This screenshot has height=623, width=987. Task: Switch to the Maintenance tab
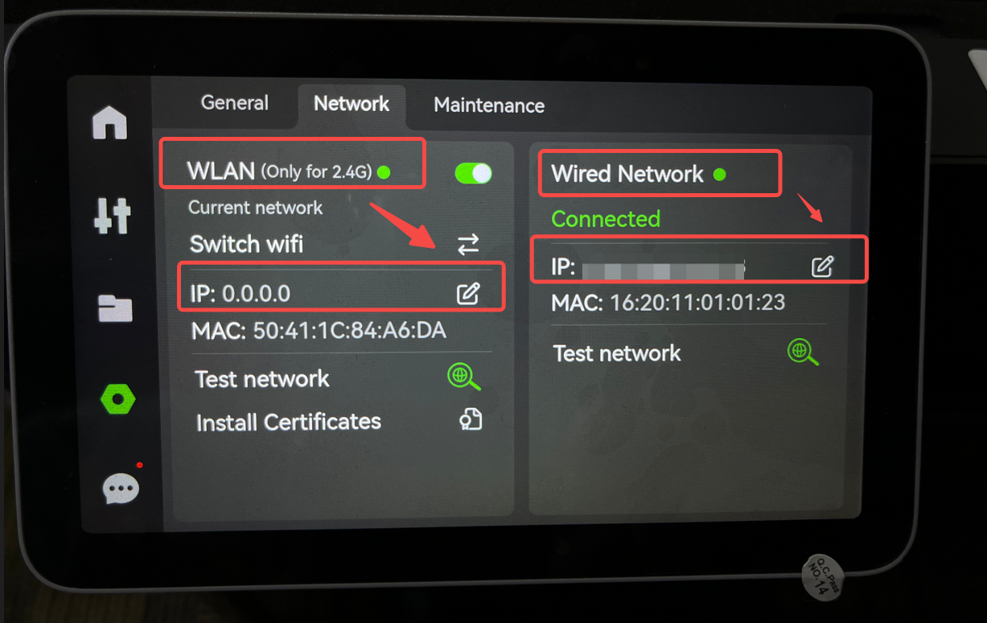tap(489, 105)
